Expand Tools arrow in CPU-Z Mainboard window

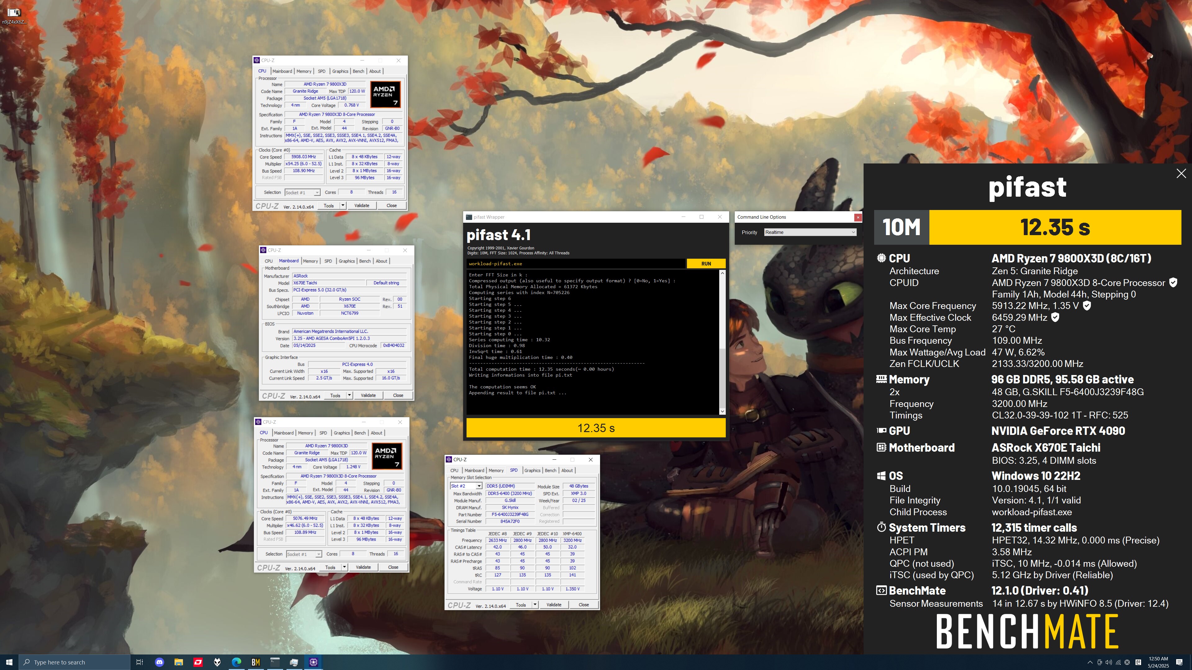349,395
